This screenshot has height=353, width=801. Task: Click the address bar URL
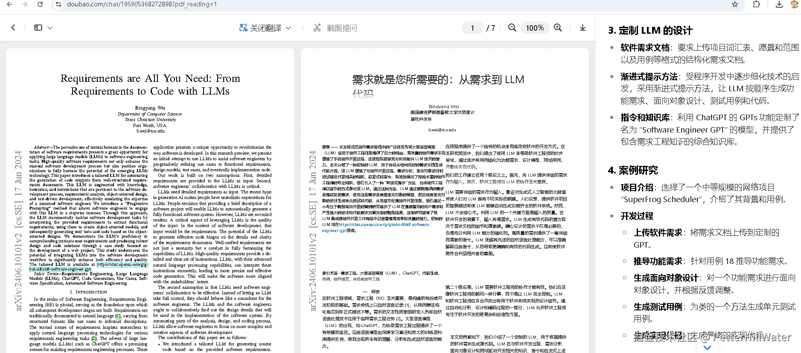point(142,4)
